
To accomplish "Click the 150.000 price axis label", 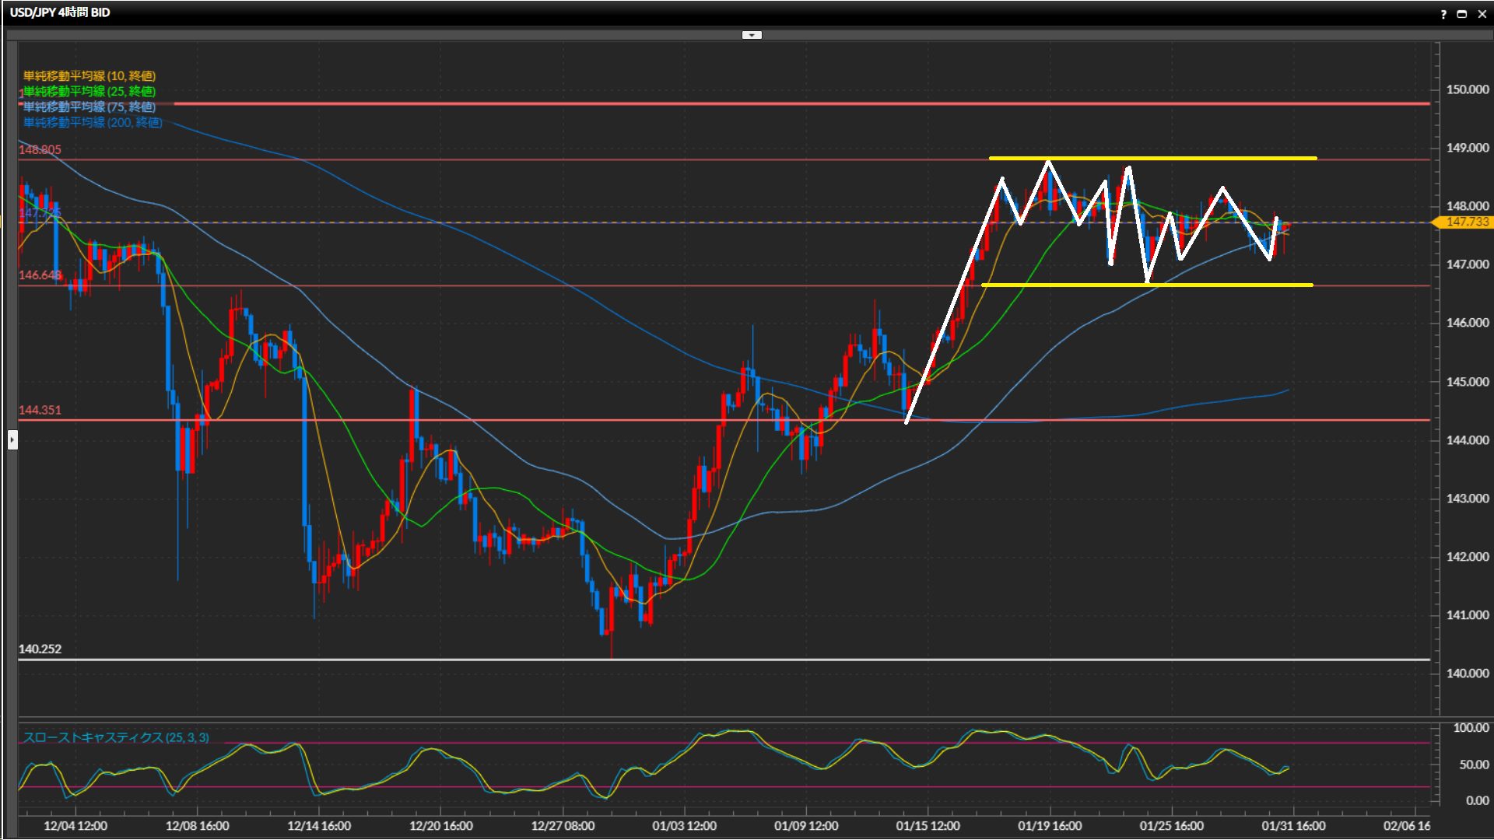I will (1467, 89).
